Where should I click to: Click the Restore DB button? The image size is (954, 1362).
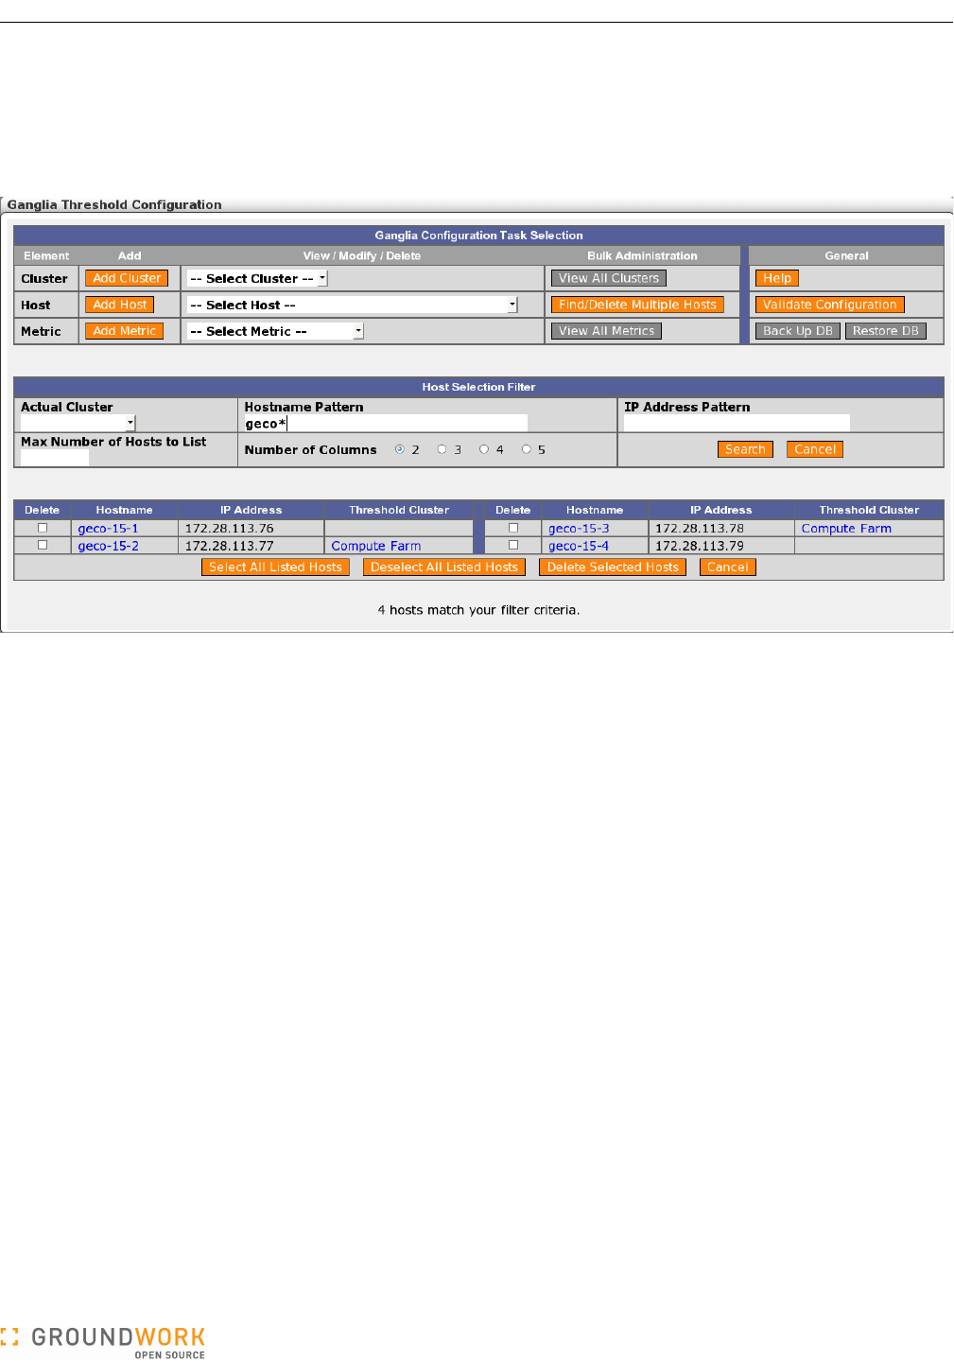coord(886,331)
